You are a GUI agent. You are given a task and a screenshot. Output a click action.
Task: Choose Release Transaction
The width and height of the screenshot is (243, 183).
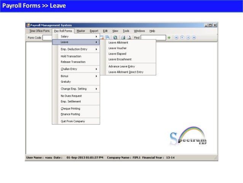coord(76,62)
